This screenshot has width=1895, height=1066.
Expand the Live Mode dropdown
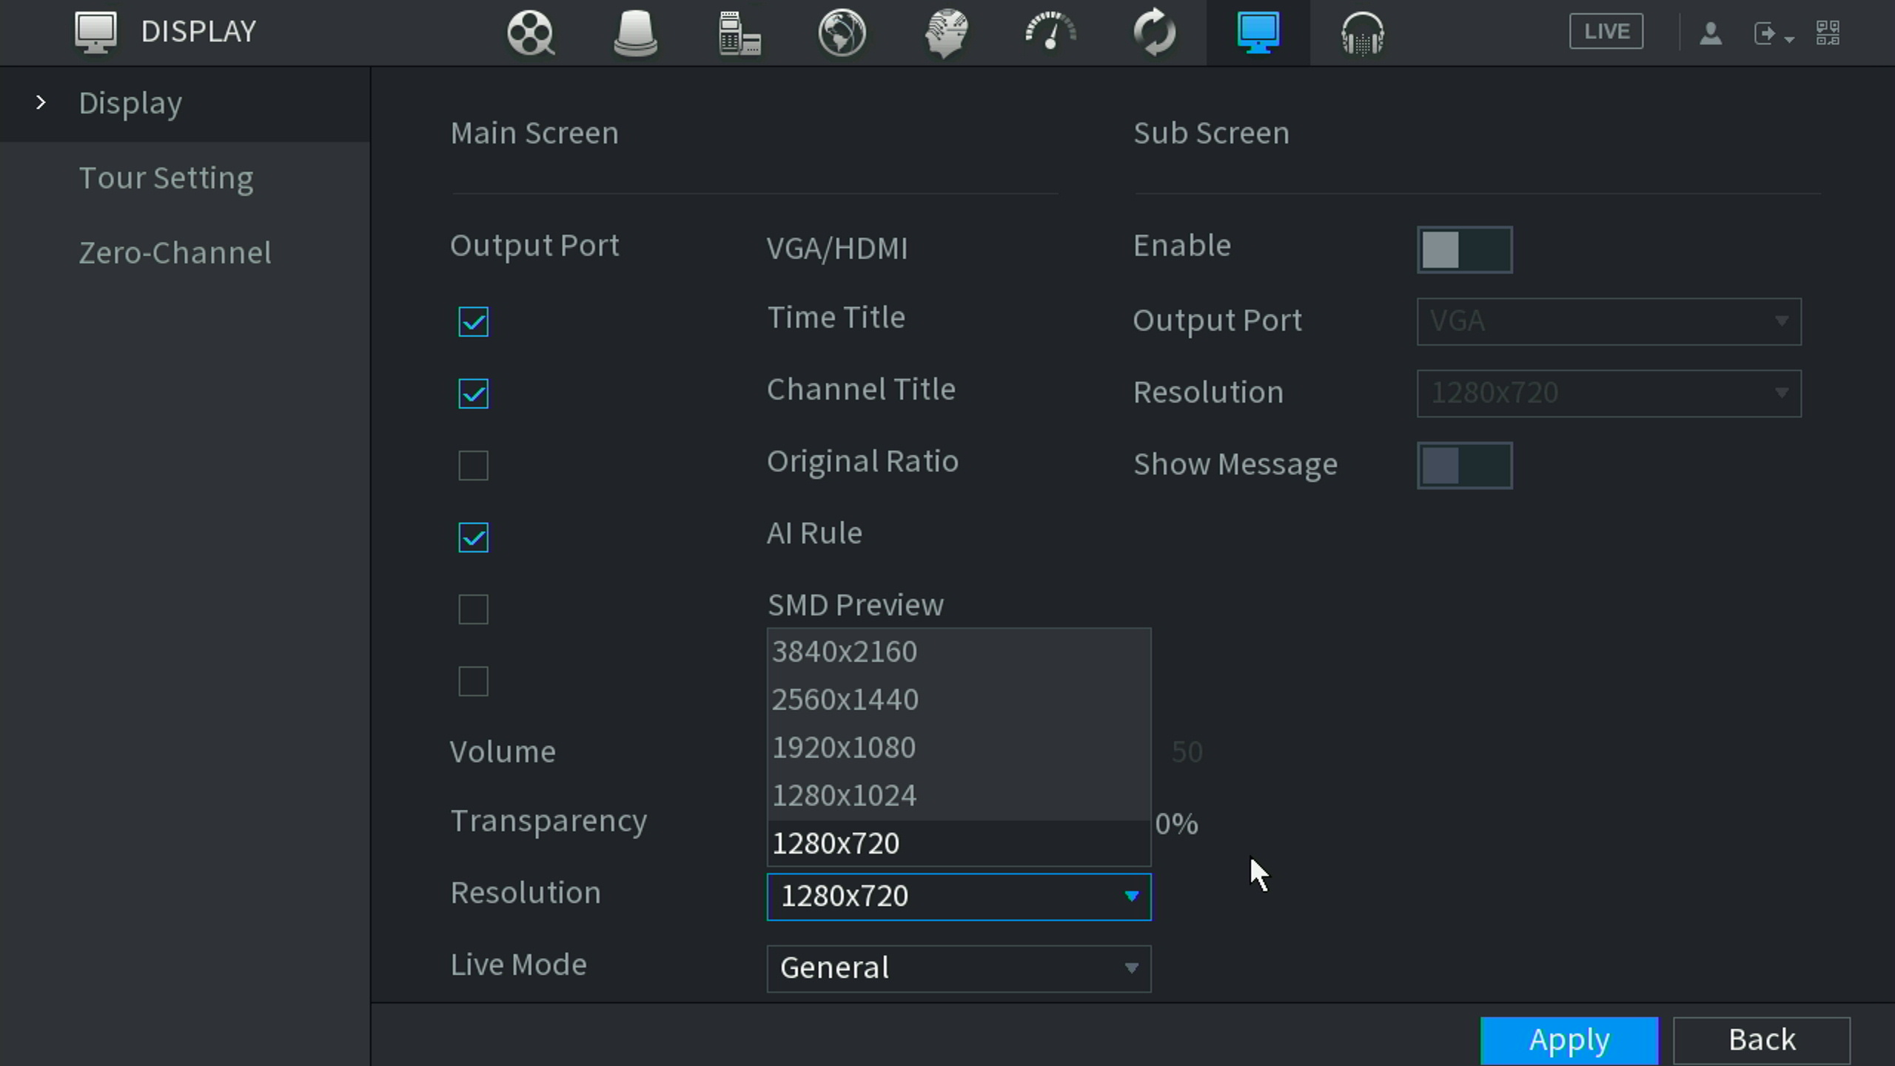(958, 968)
